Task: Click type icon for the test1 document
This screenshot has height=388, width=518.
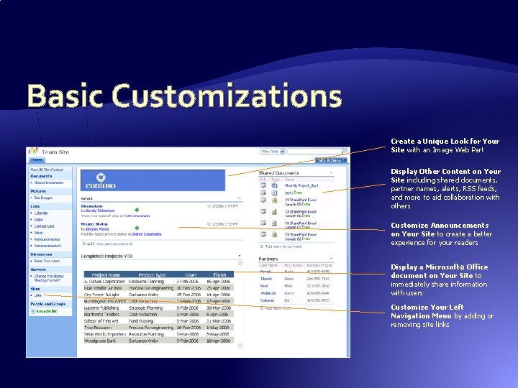Action: coord(274,193)
